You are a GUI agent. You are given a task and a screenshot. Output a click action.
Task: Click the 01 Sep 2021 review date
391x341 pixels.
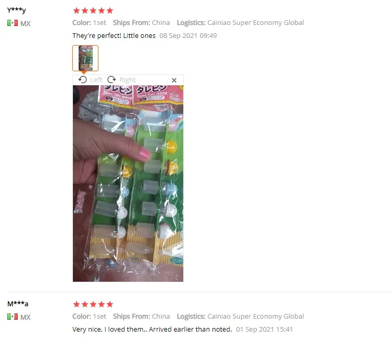click(264, 329)
